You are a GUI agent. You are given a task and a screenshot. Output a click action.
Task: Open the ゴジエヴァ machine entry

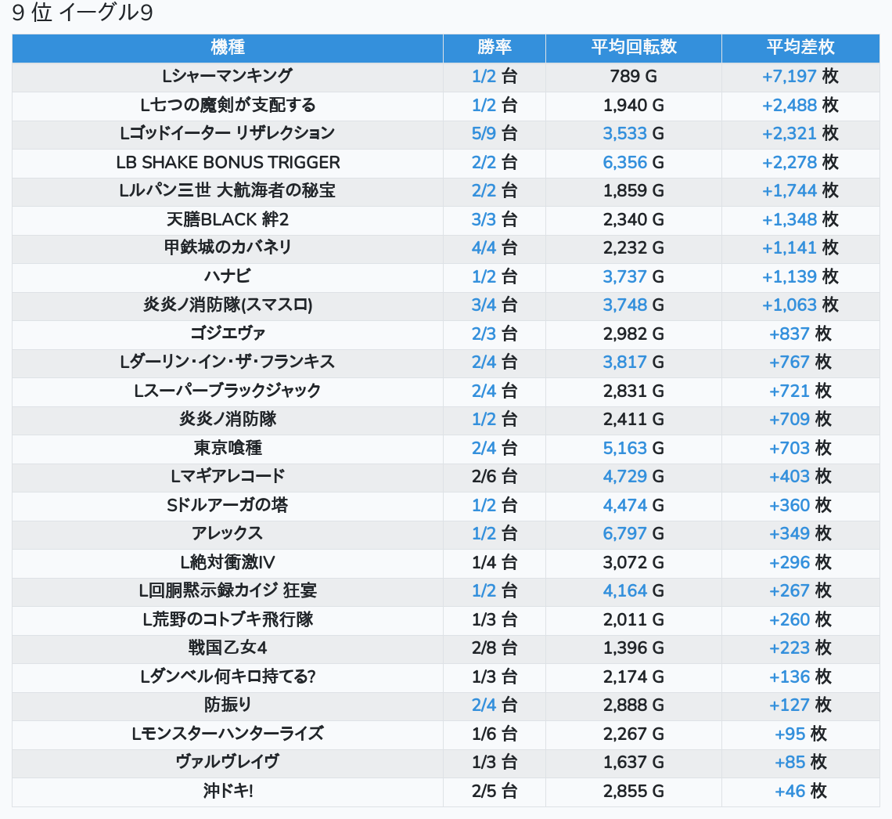(x=228, y=334)
